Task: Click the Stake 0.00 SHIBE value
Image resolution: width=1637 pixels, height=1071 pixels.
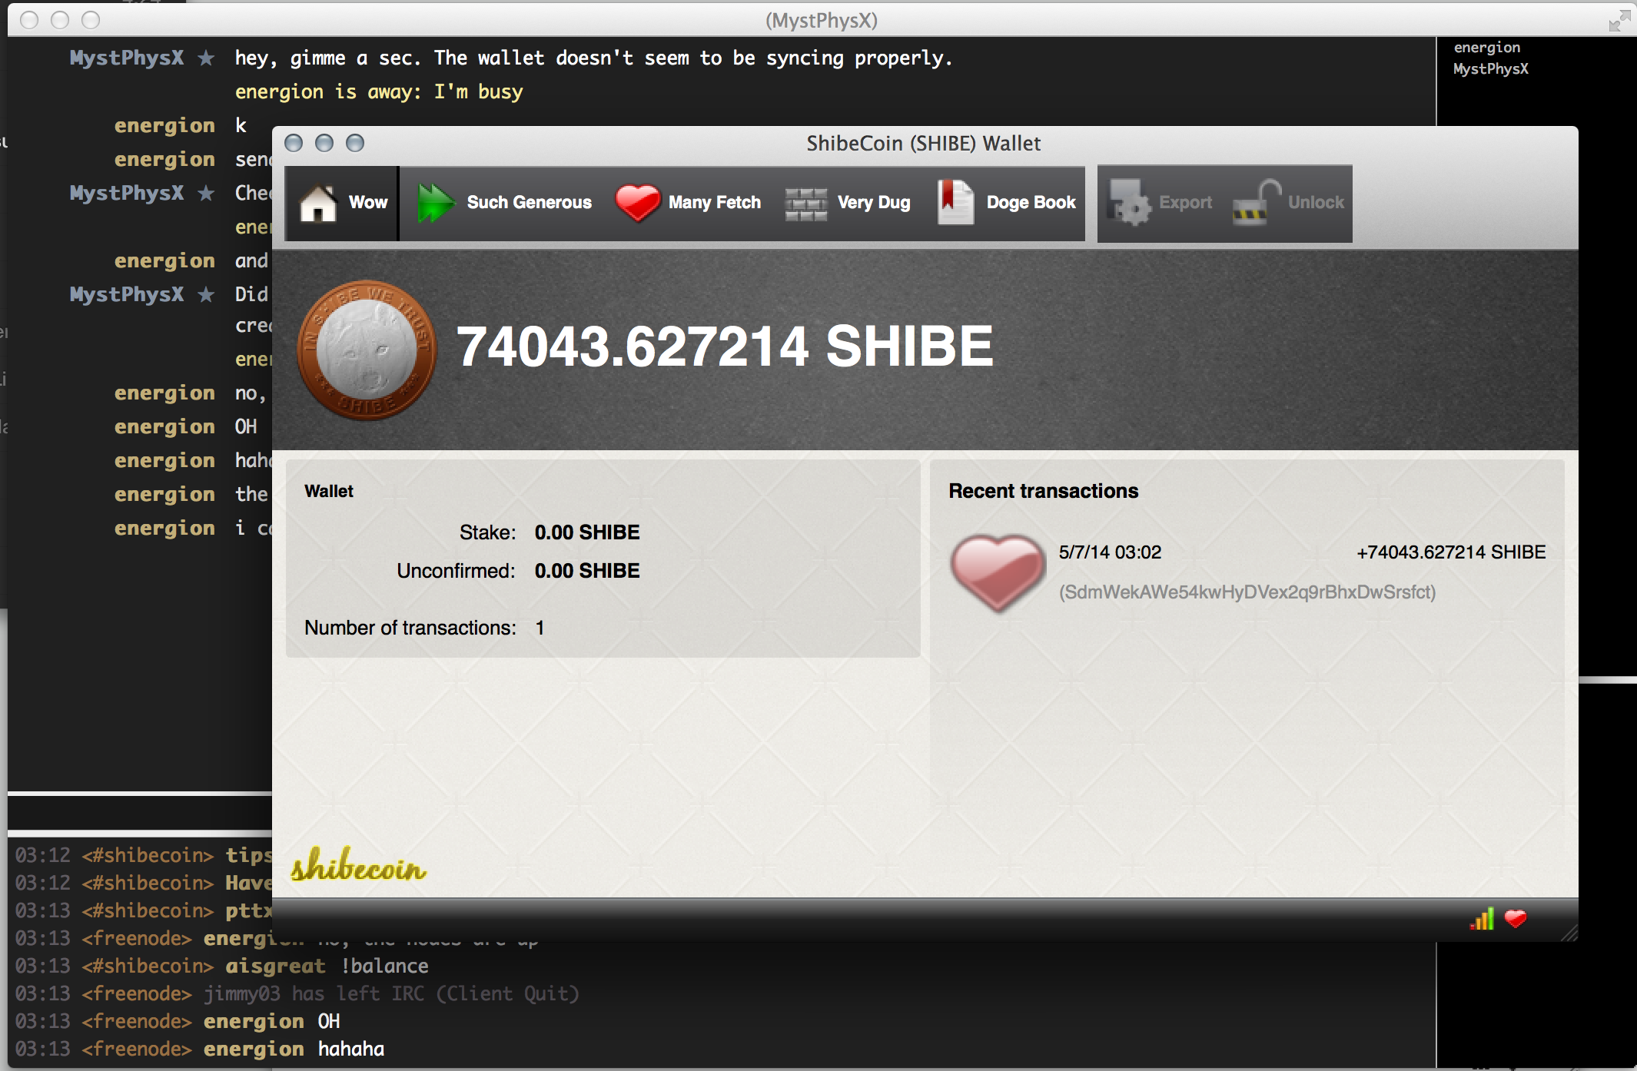Action: coord(587,532)
